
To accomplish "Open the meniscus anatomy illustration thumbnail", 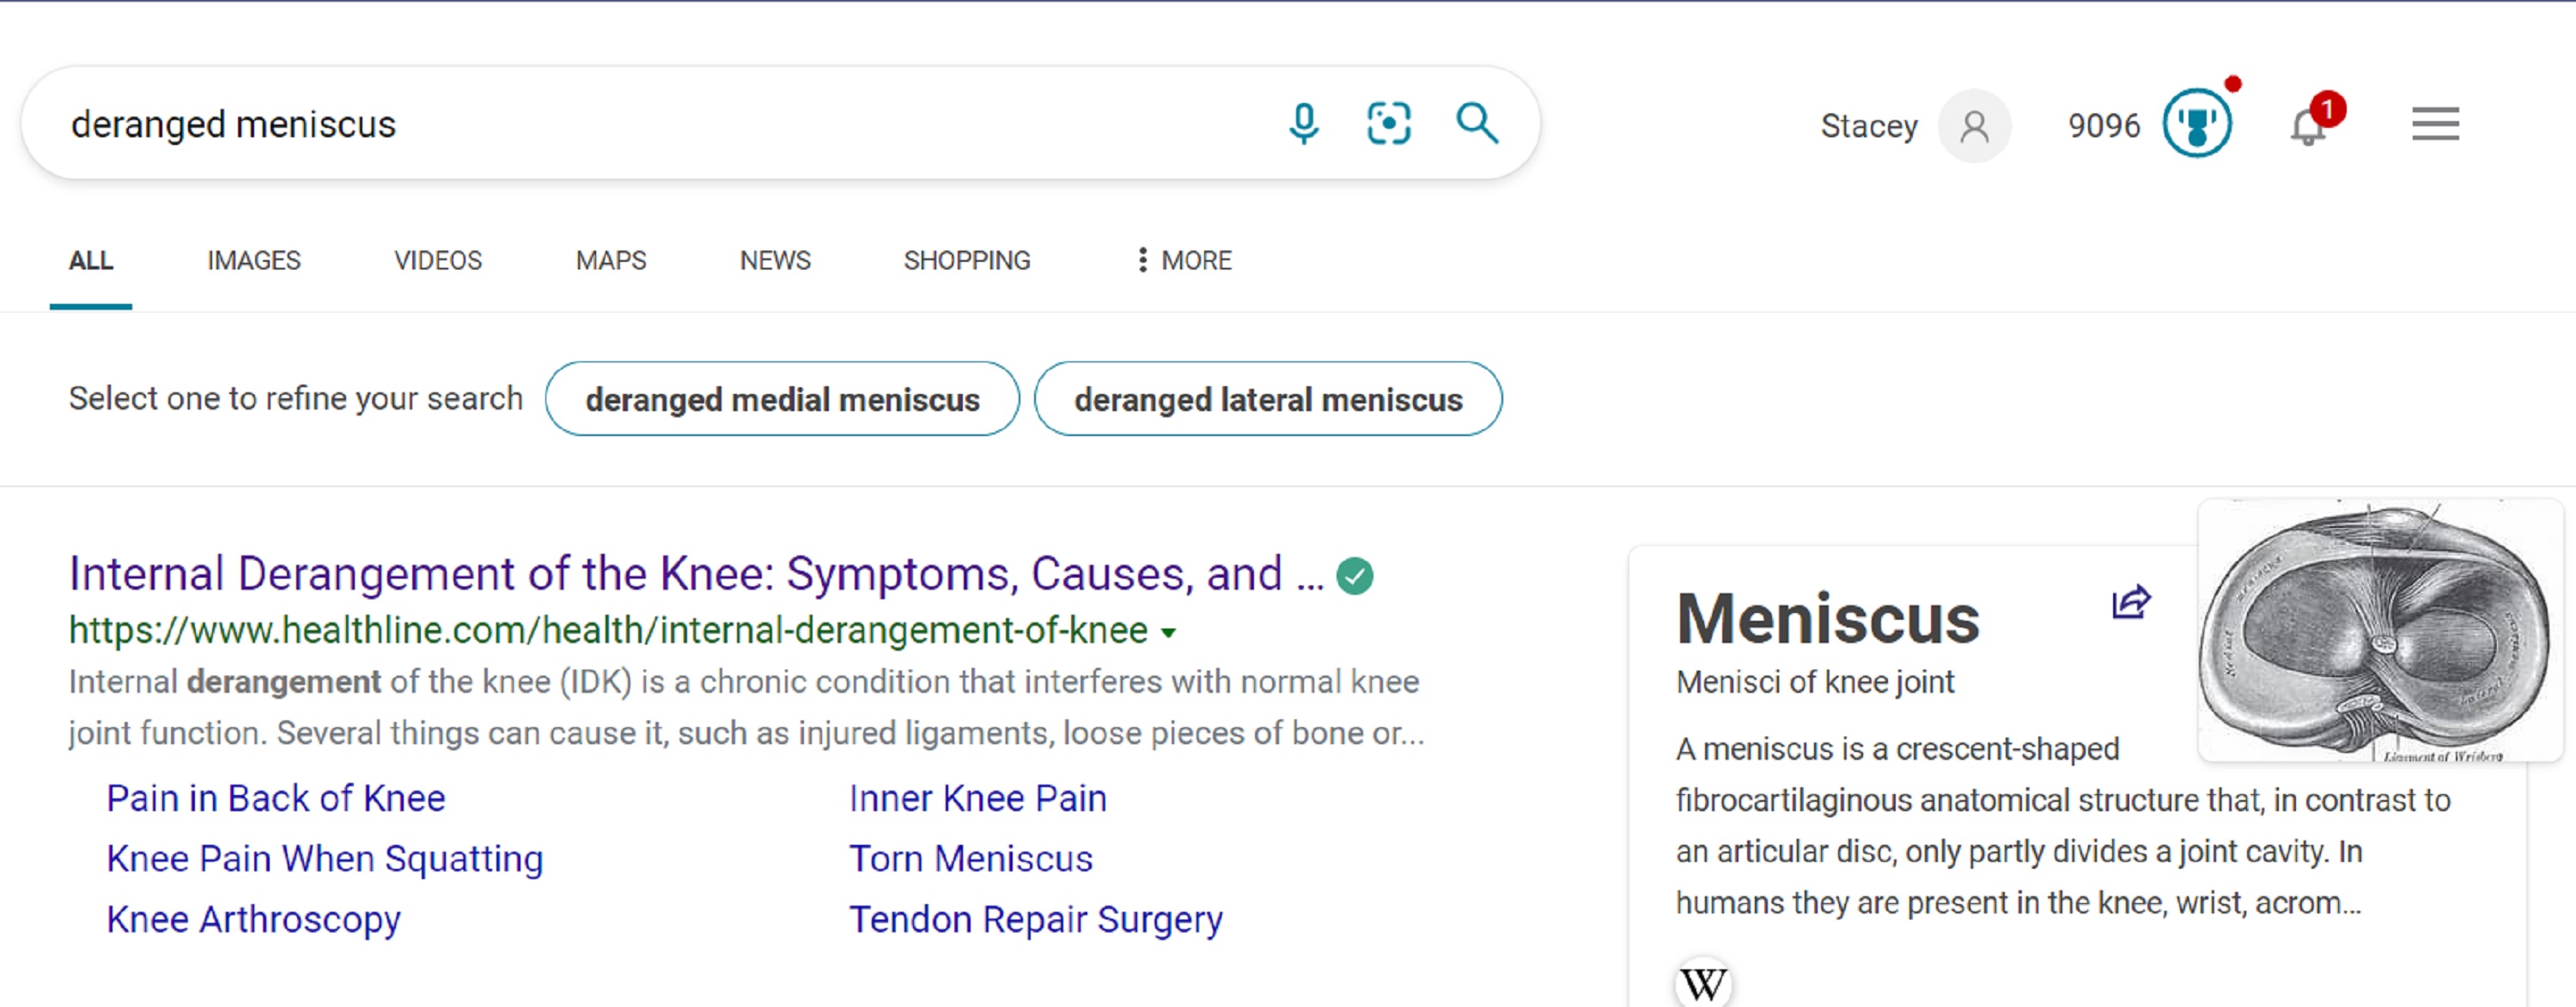I will point(2380,630).
